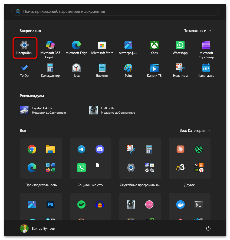Open pinned WhatsApp with its label
This screenshot has width=230, height=240.
(x=180, y=48)
